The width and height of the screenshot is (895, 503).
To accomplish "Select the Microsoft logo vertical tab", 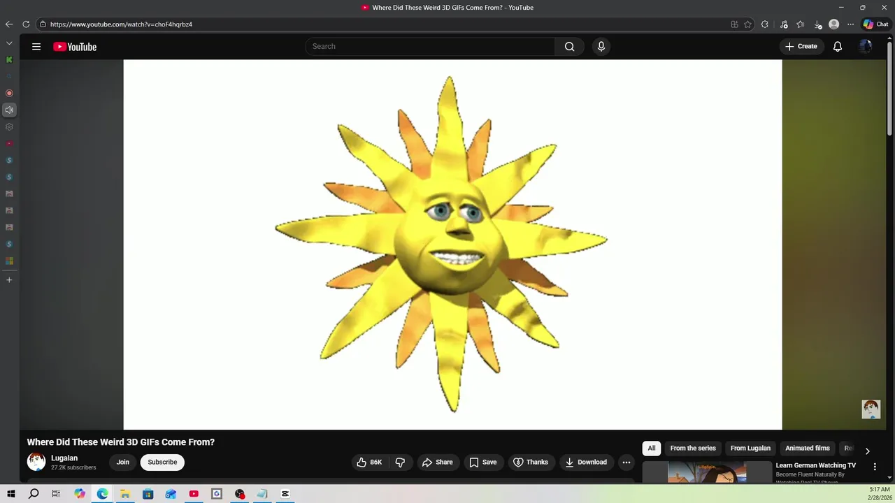I will (9, 261).
